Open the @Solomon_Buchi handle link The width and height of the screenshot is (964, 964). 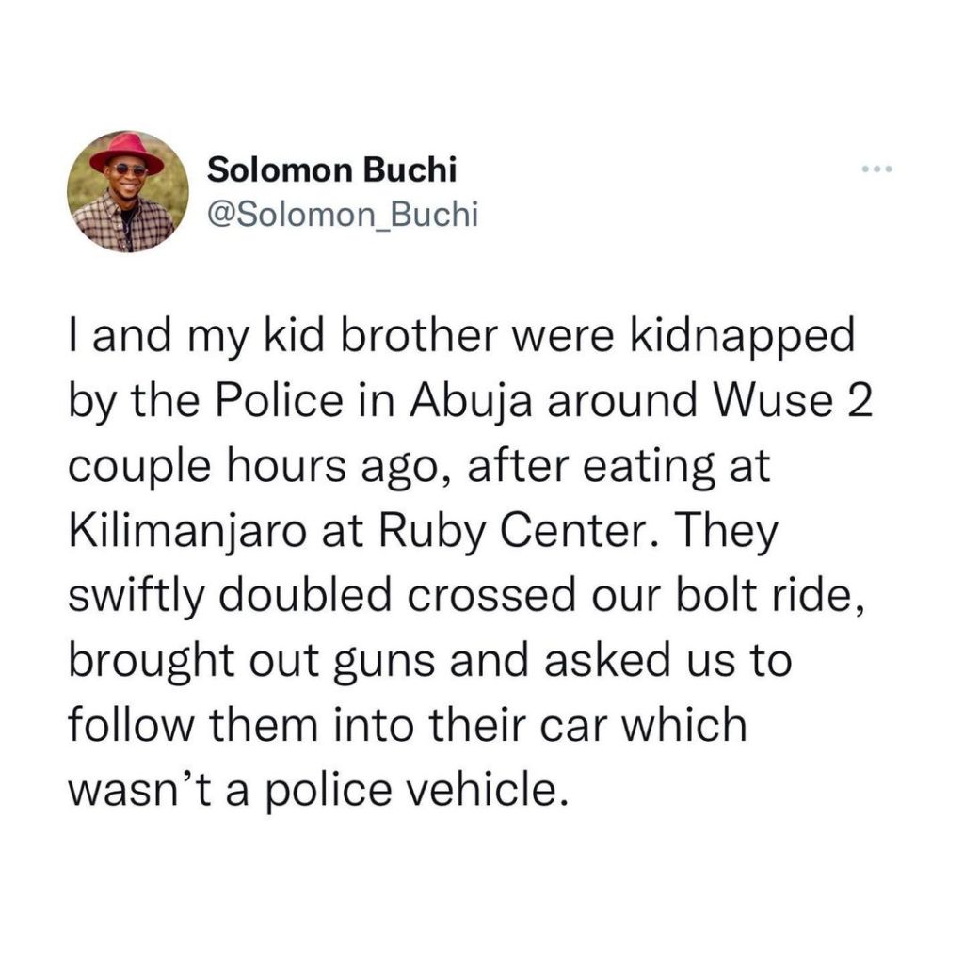[343, 215]
